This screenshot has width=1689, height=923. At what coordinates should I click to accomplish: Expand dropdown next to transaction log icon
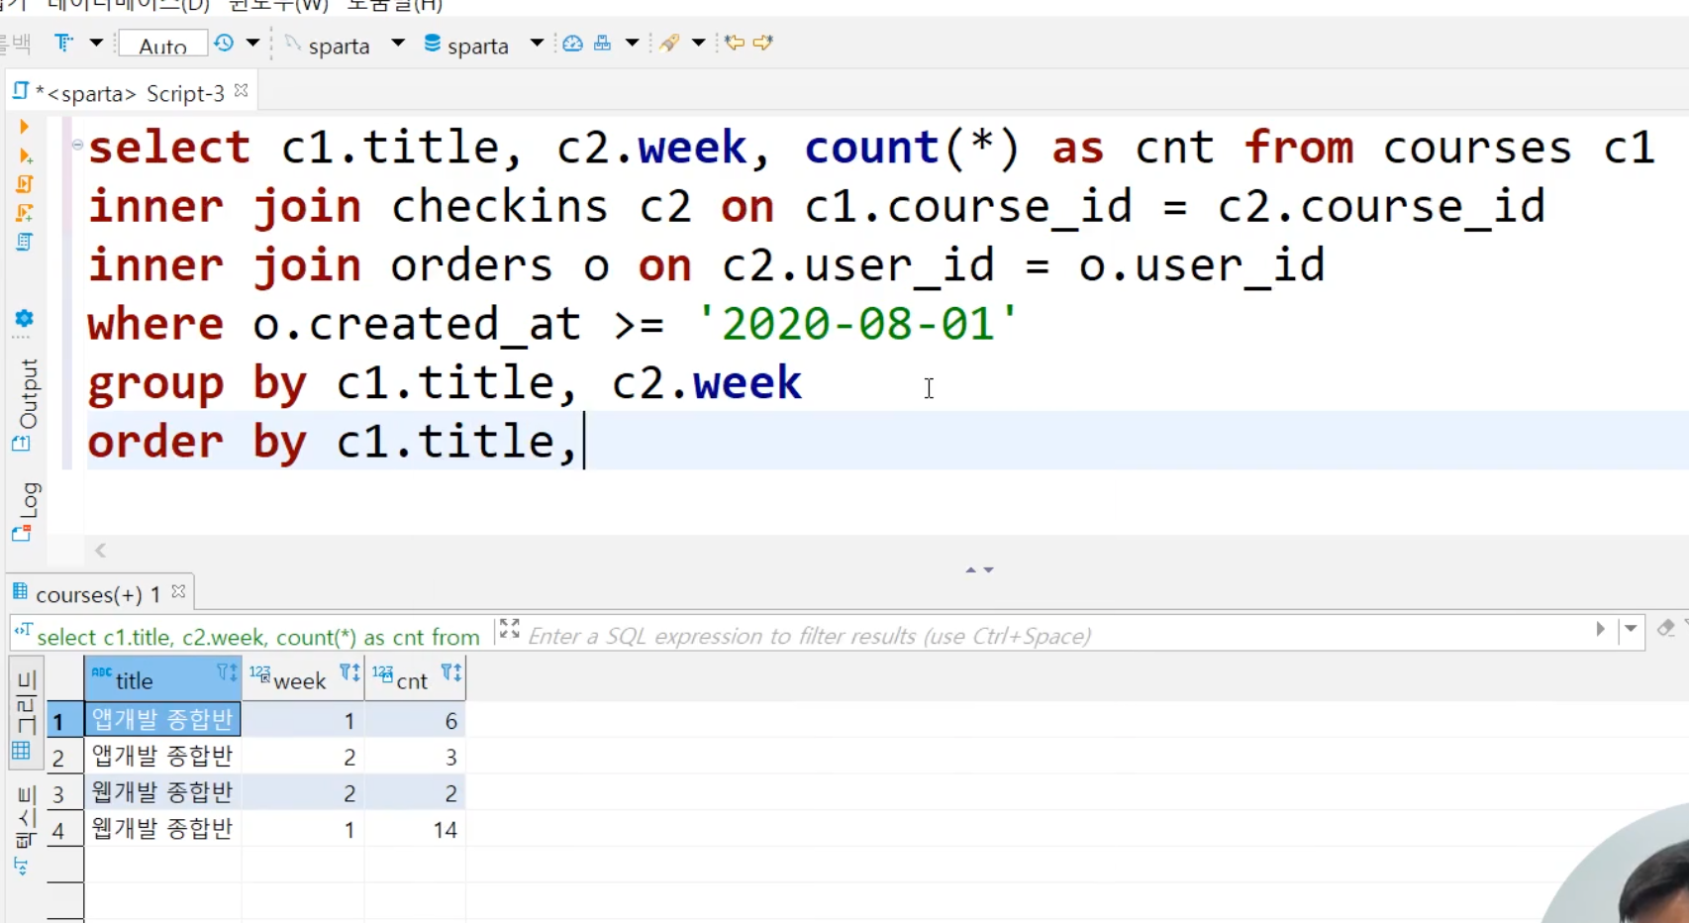(252, 43)
